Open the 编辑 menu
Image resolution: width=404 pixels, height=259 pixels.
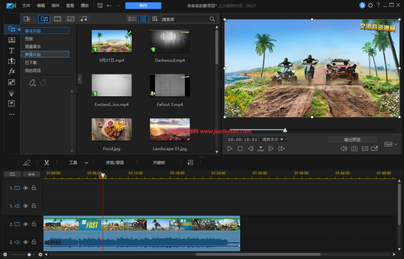tap(41, 6)
